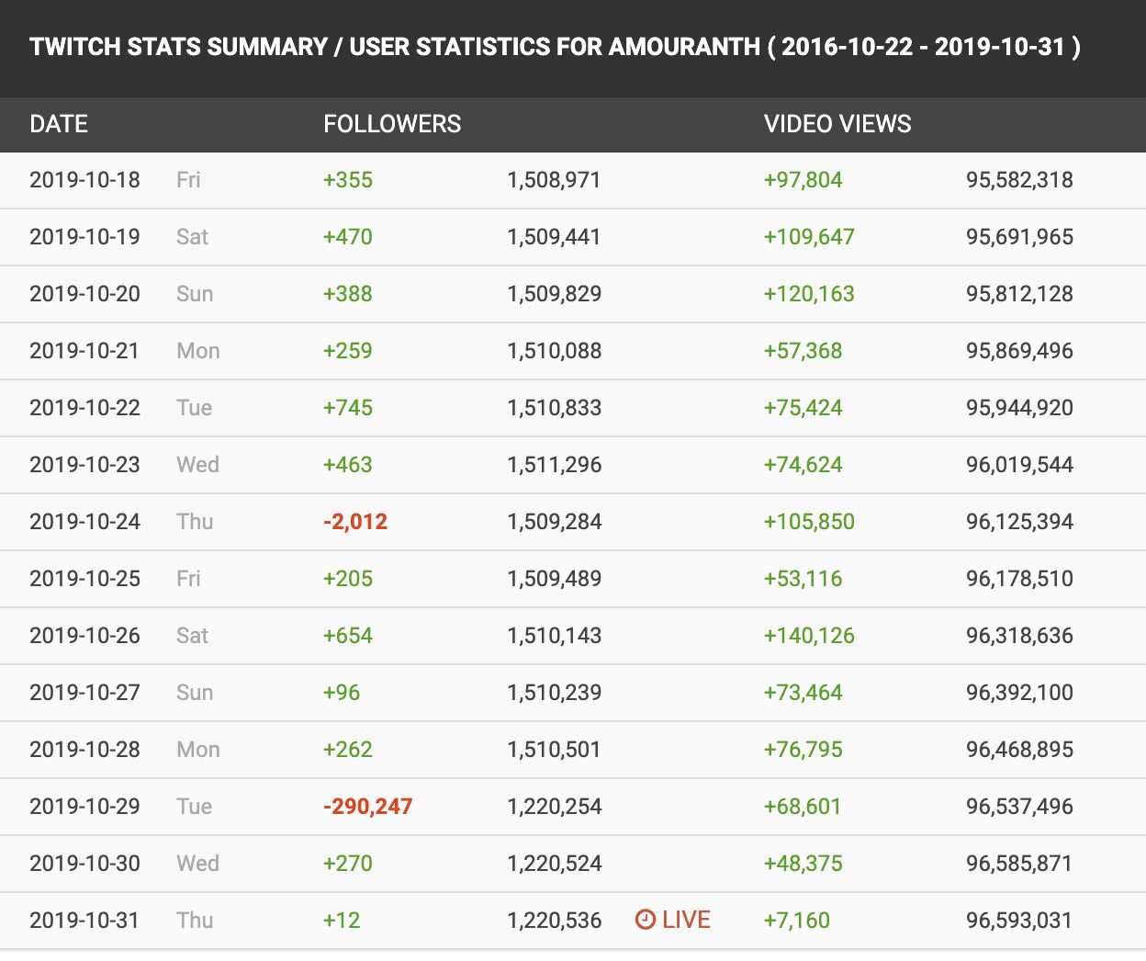The width and height of the screenshot is (1146, 961).
Task: Click the +463 follower change value
Action: point(348,465)
